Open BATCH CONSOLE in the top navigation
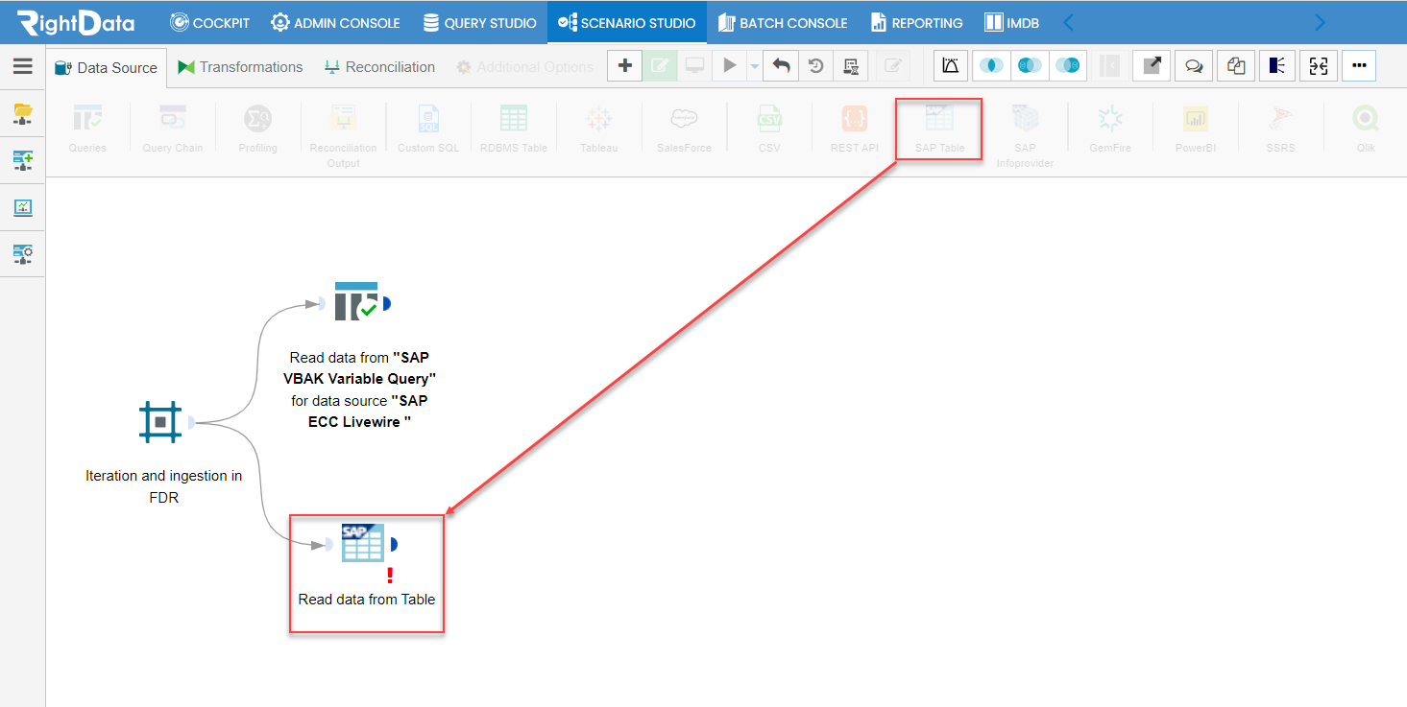1407x707 pixels. click(782, 22)
